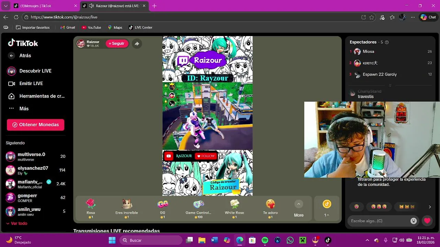This screenshot has width=440, height=247.
Task: Open Herramientas de creador menu item
Action: 36,96
